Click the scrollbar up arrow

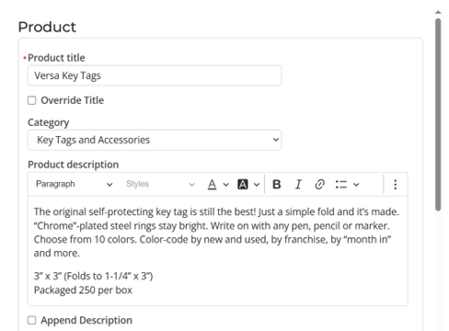coord(438,12)
